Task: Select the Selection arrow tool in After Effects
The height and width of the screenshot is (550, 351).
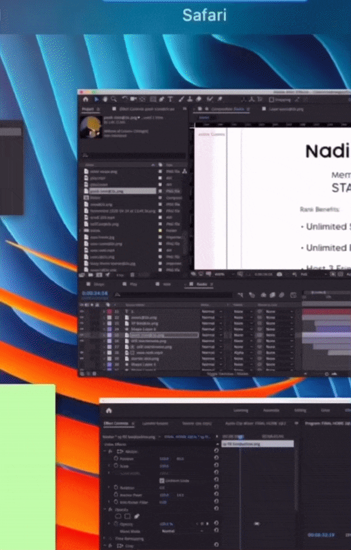Action: (97, 99)
